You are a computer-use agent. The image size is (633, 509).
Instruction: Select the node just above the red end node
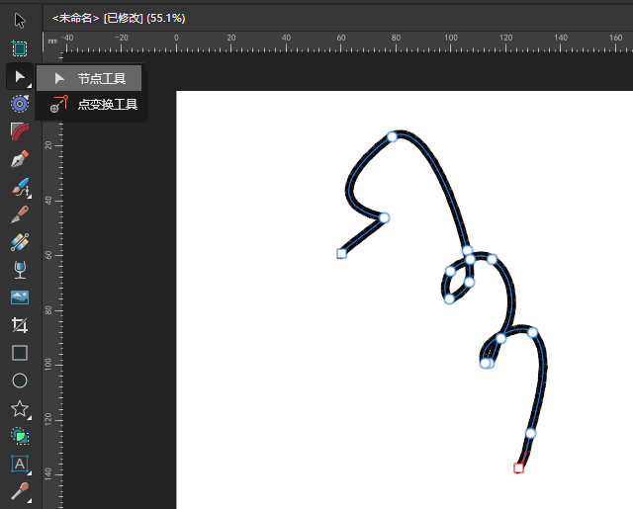coord(530,434)
